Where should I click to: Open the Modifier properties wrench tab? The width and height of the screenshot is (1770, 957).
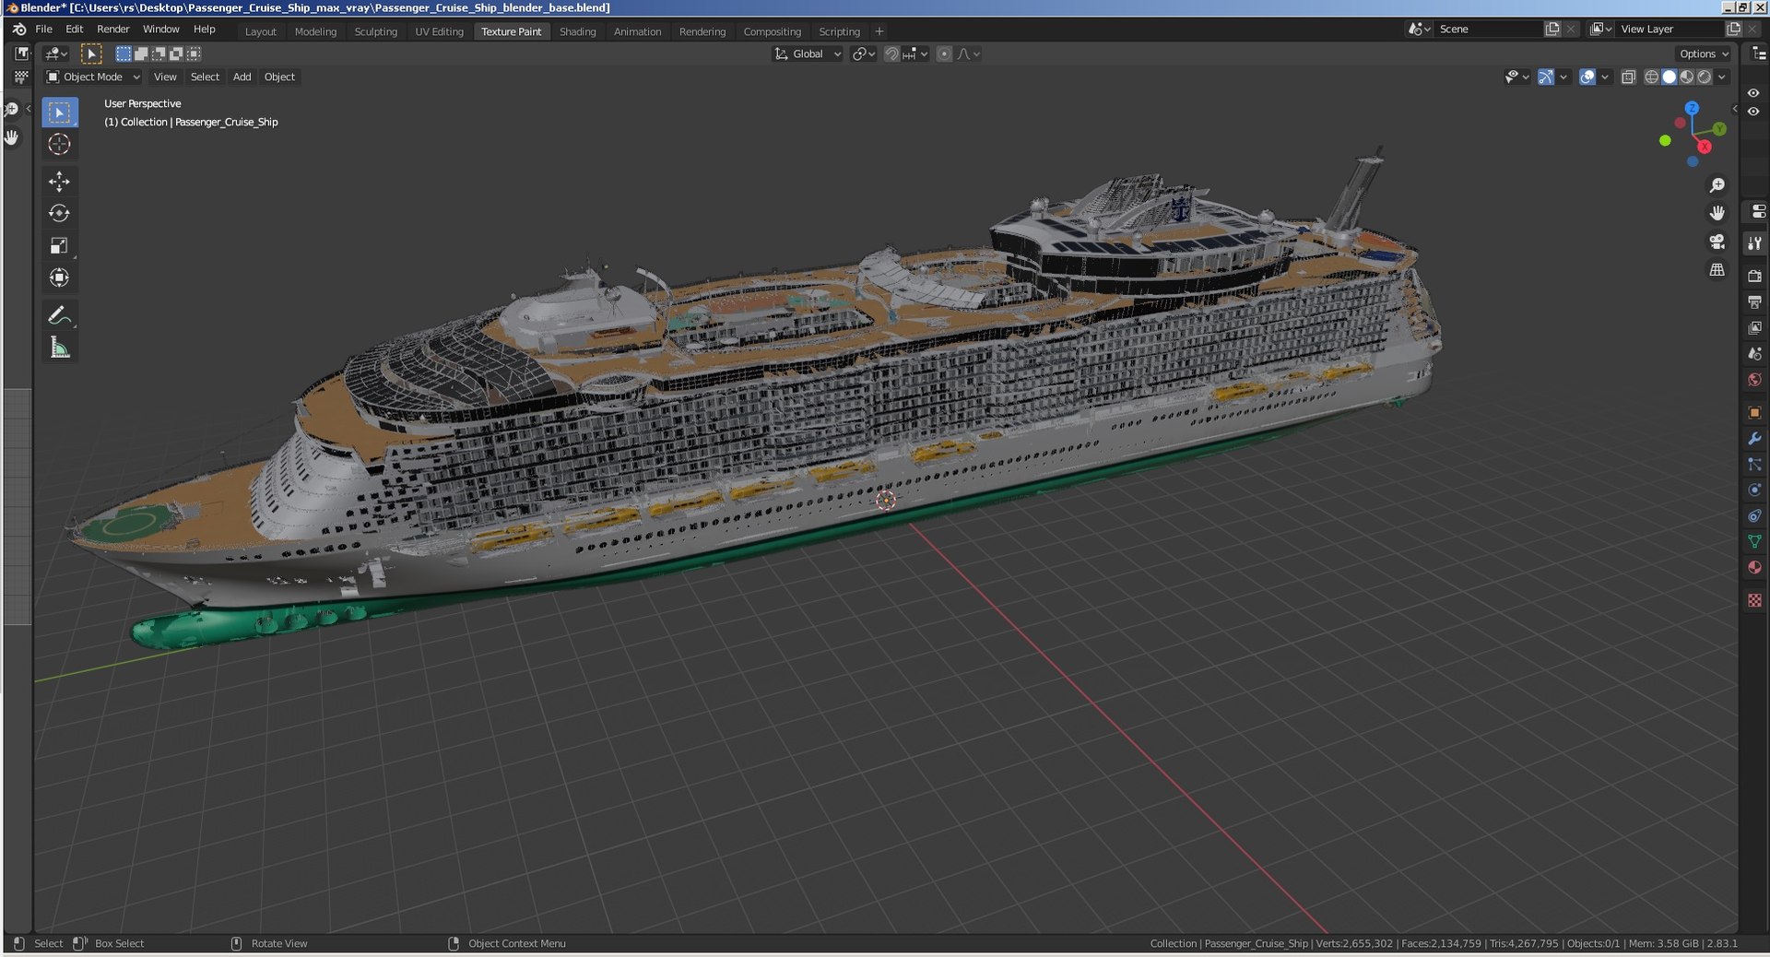tap(1754, 439)
